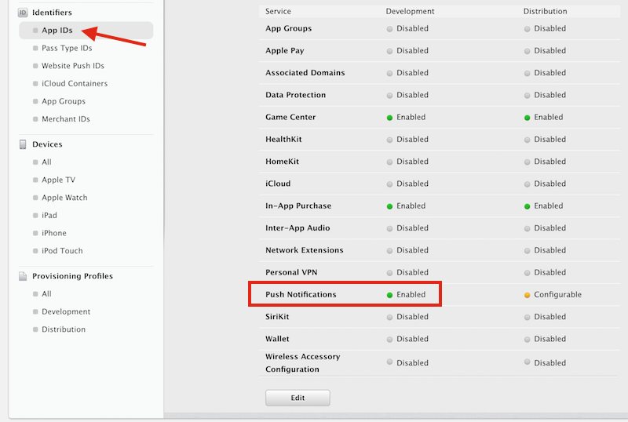Open Development provisioning profiles
Viewport: 628px width, 422px height.
66,311
